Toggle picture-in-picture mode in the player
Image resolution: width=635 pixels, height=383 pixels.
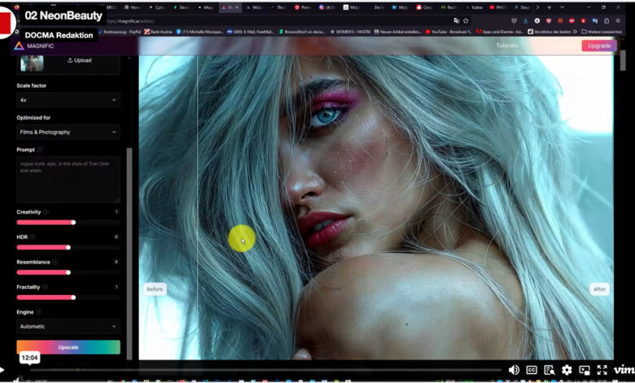tap(584, 370)
